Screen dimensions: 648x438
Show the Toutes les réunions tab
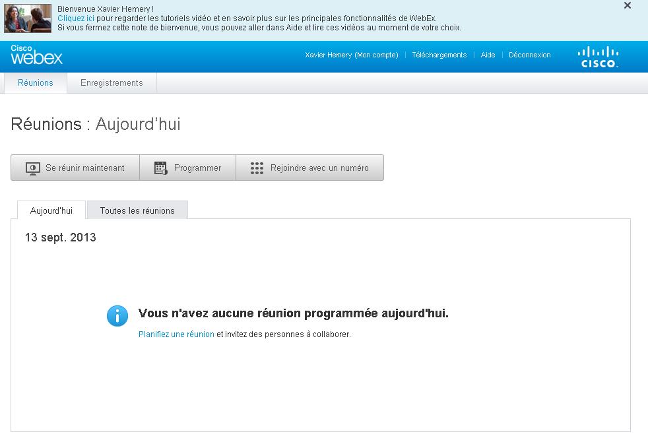pos(137,210)
